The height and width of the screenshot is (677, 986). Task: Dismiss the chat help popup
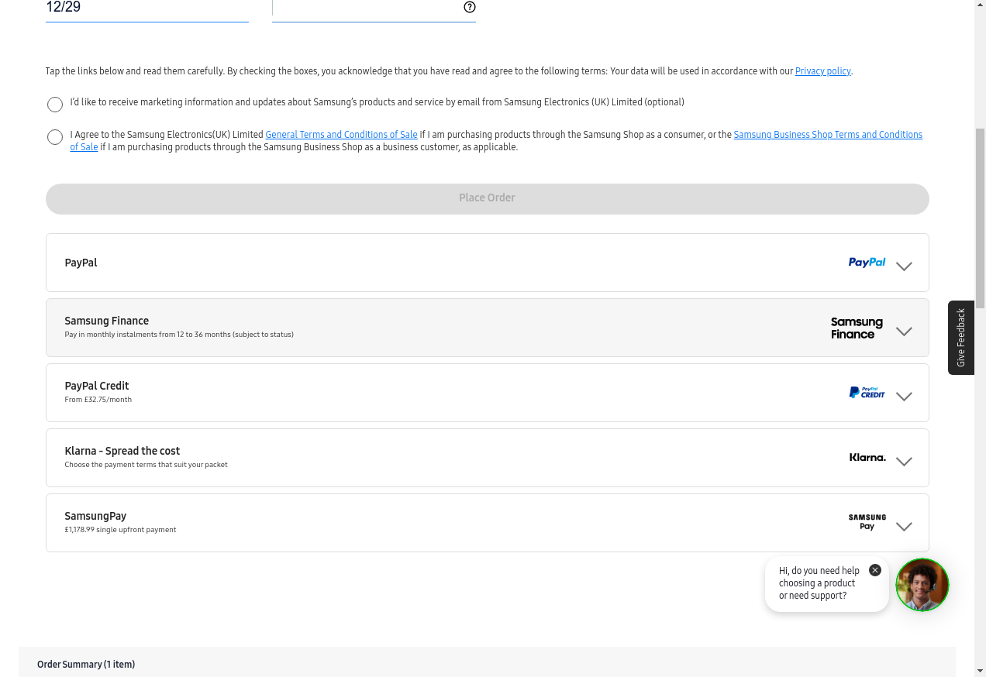(x=875, y=570)
